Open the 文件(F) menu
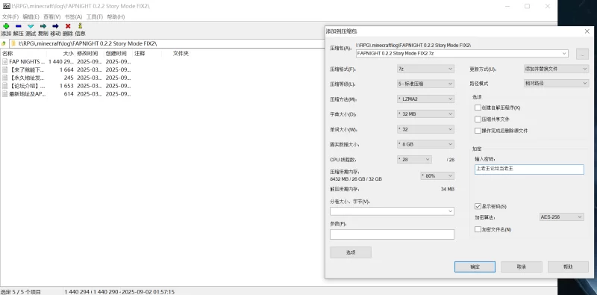This screenshot has width=597, height=295. click(10, 16)
